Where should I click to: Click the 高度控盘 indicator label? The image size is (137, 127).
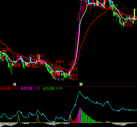pos(26,88)
